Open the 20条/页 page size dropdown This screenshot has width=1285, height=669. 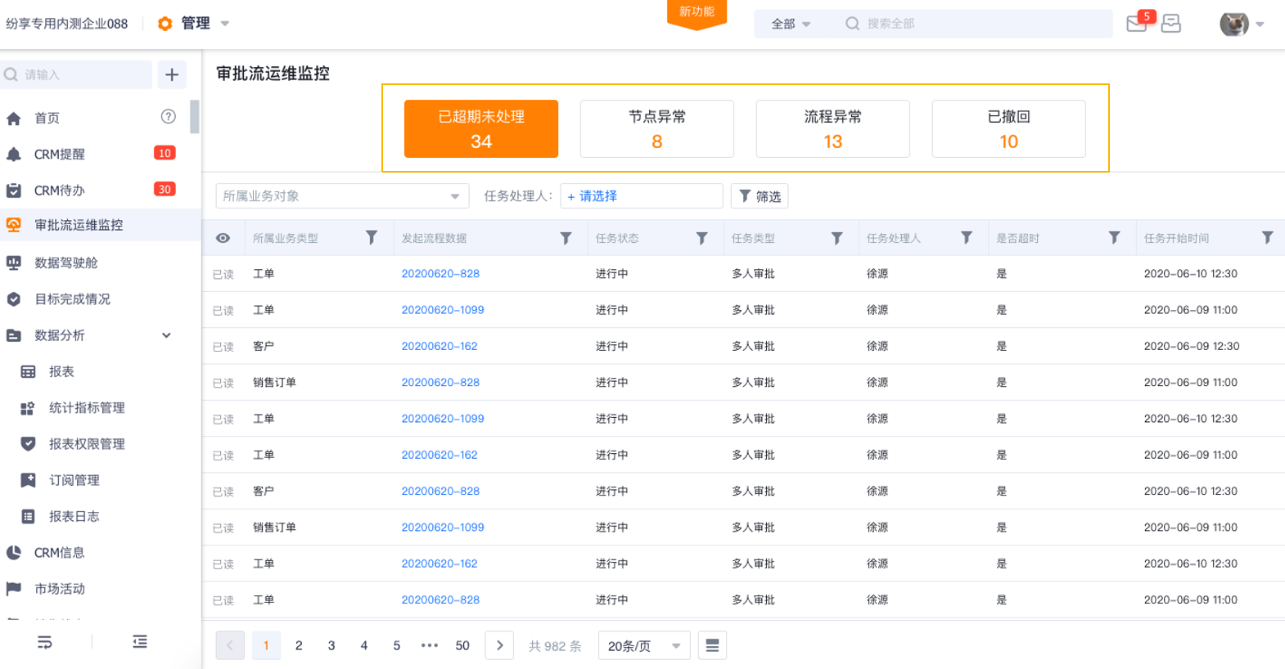click(644, 645)
